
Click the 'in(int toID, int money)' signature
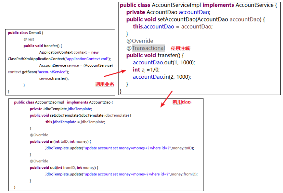(x=60, y=141)
